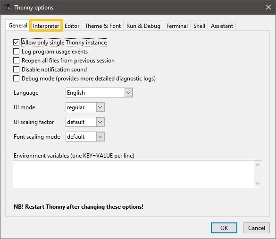Viewport: 276px width, 239px height.
Task: Switch to the General tab
Action: point(18,26)
